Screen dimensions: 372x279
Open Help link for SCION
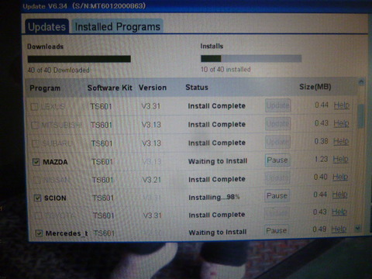(339, 195)
